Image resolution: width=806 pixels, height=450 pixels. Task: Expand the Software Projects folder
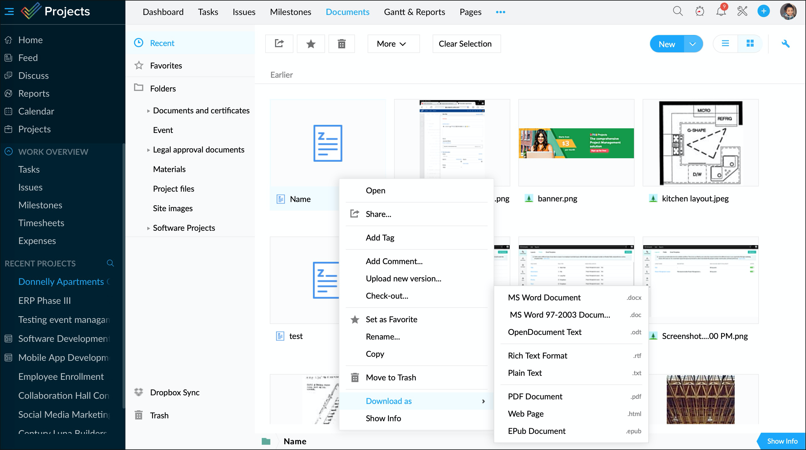(148, 228)
